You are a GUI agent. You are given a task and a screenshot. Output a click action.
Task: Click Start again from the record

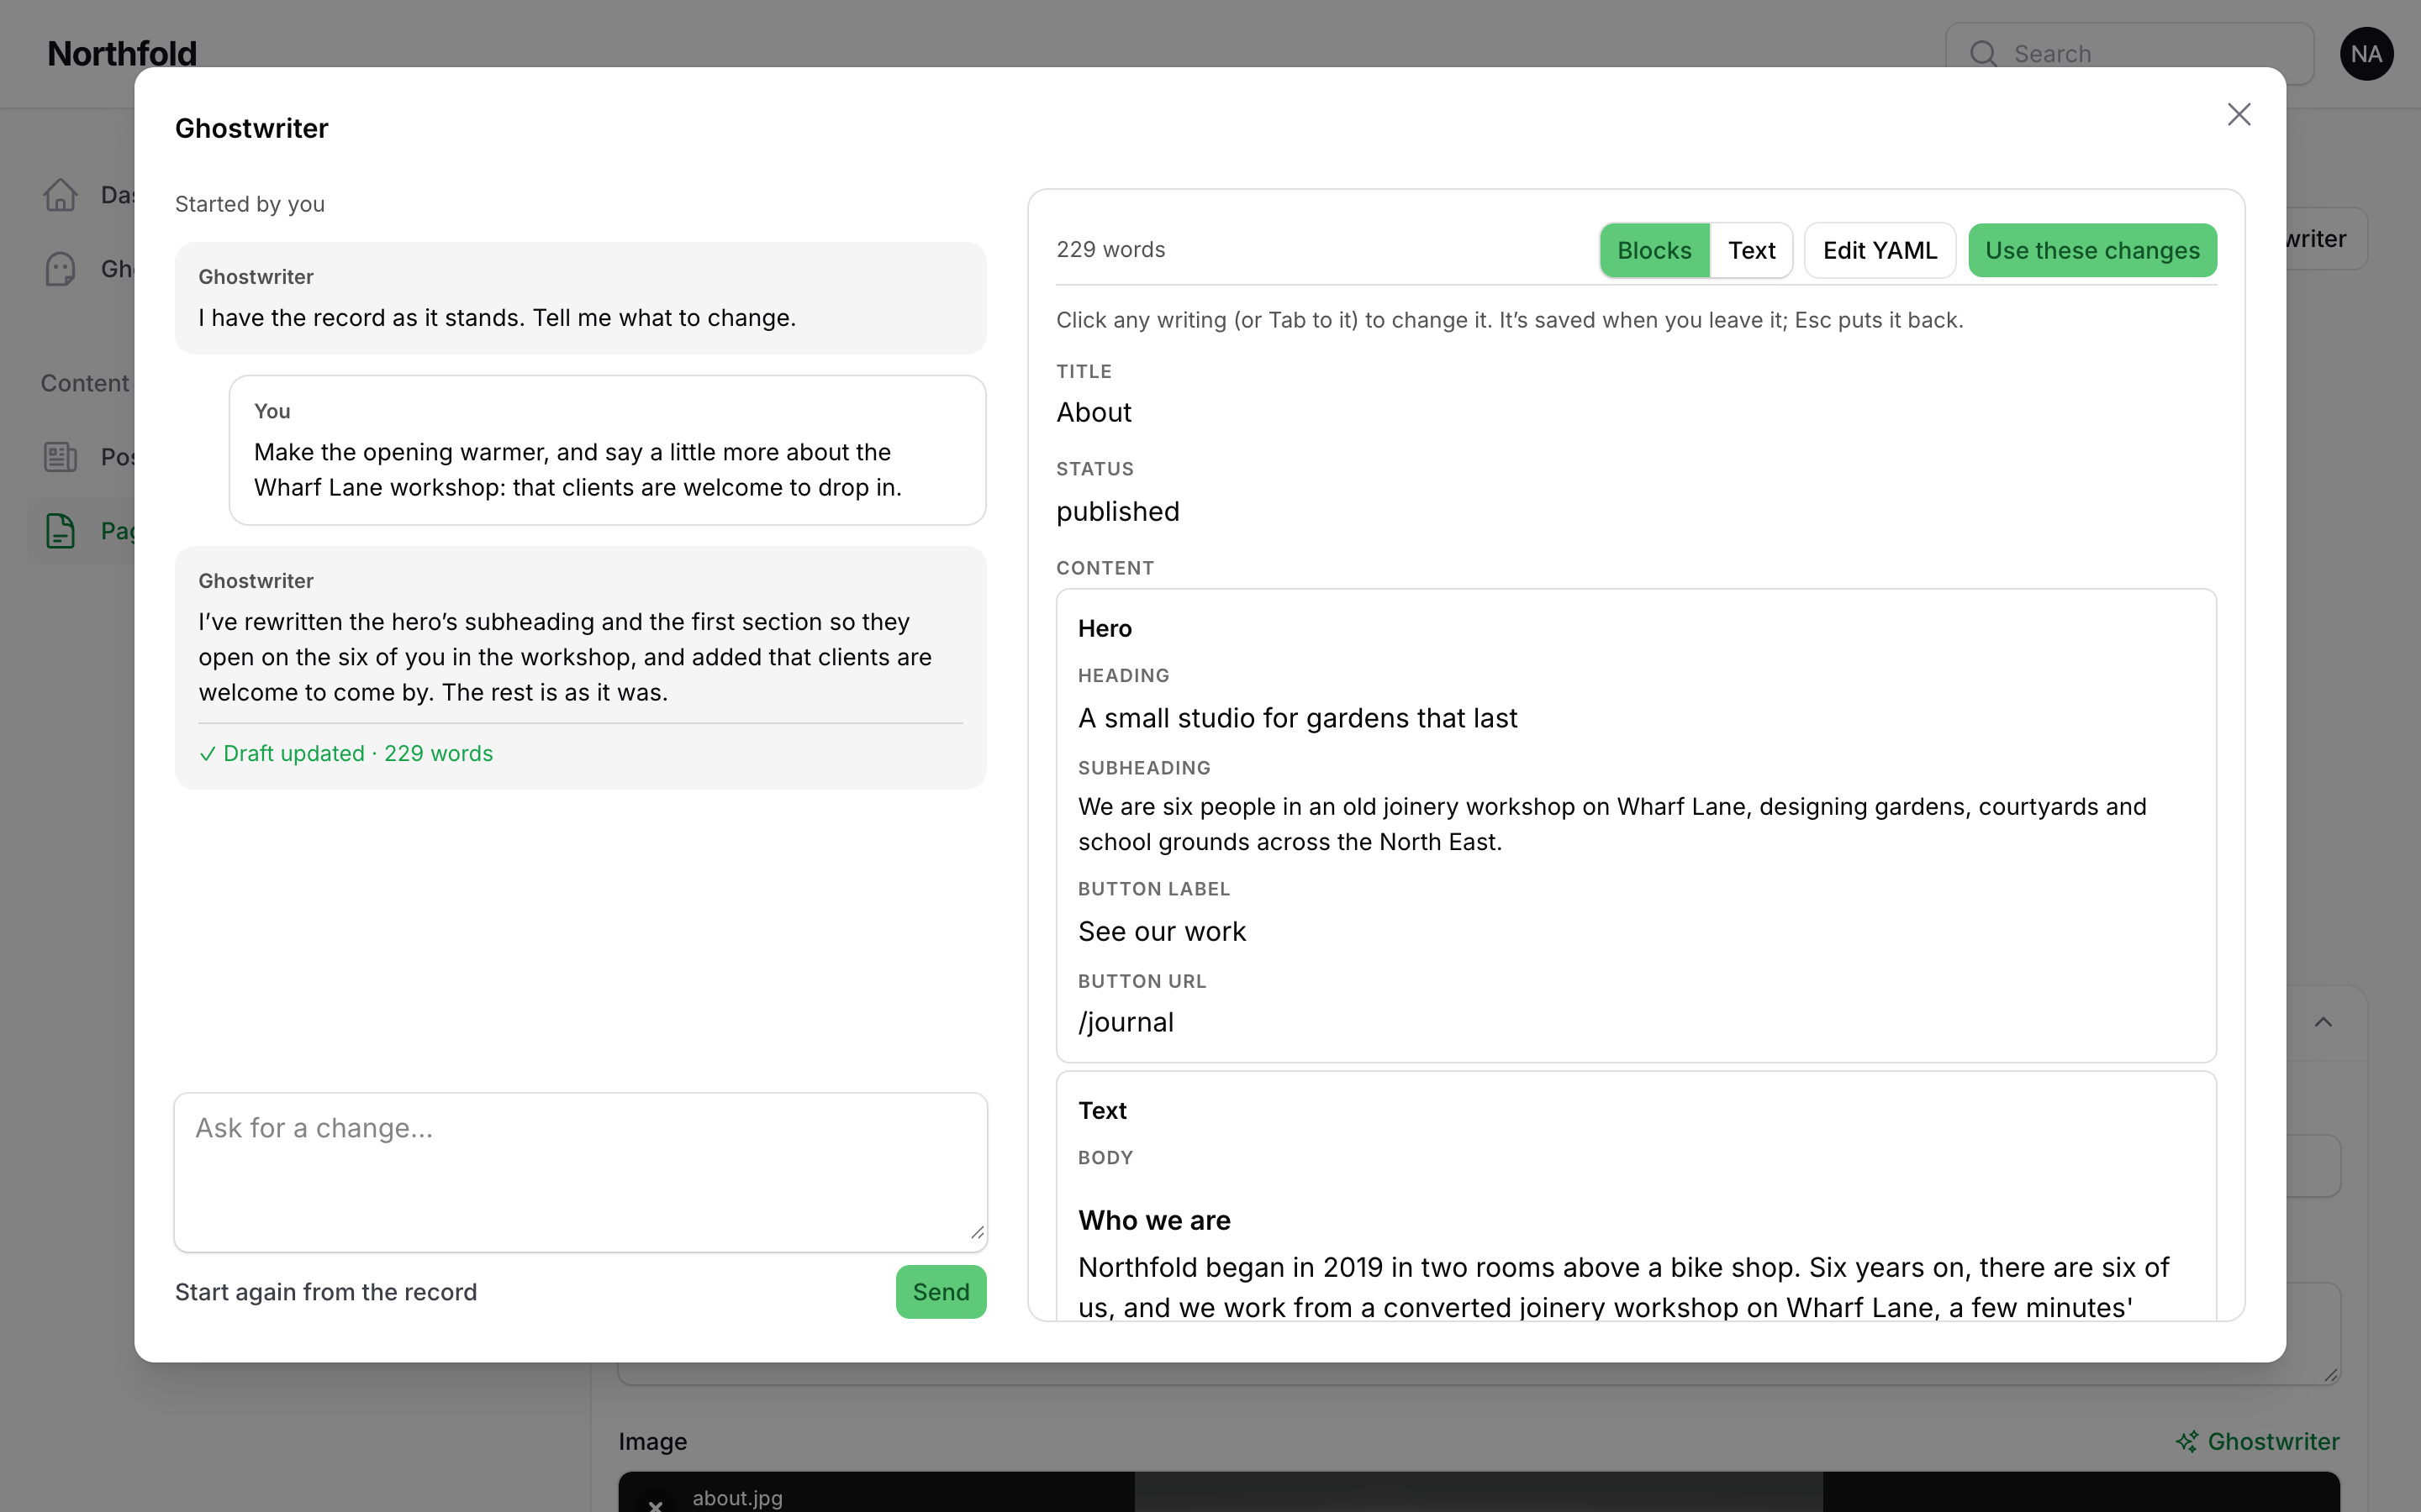click(326, 1292)
